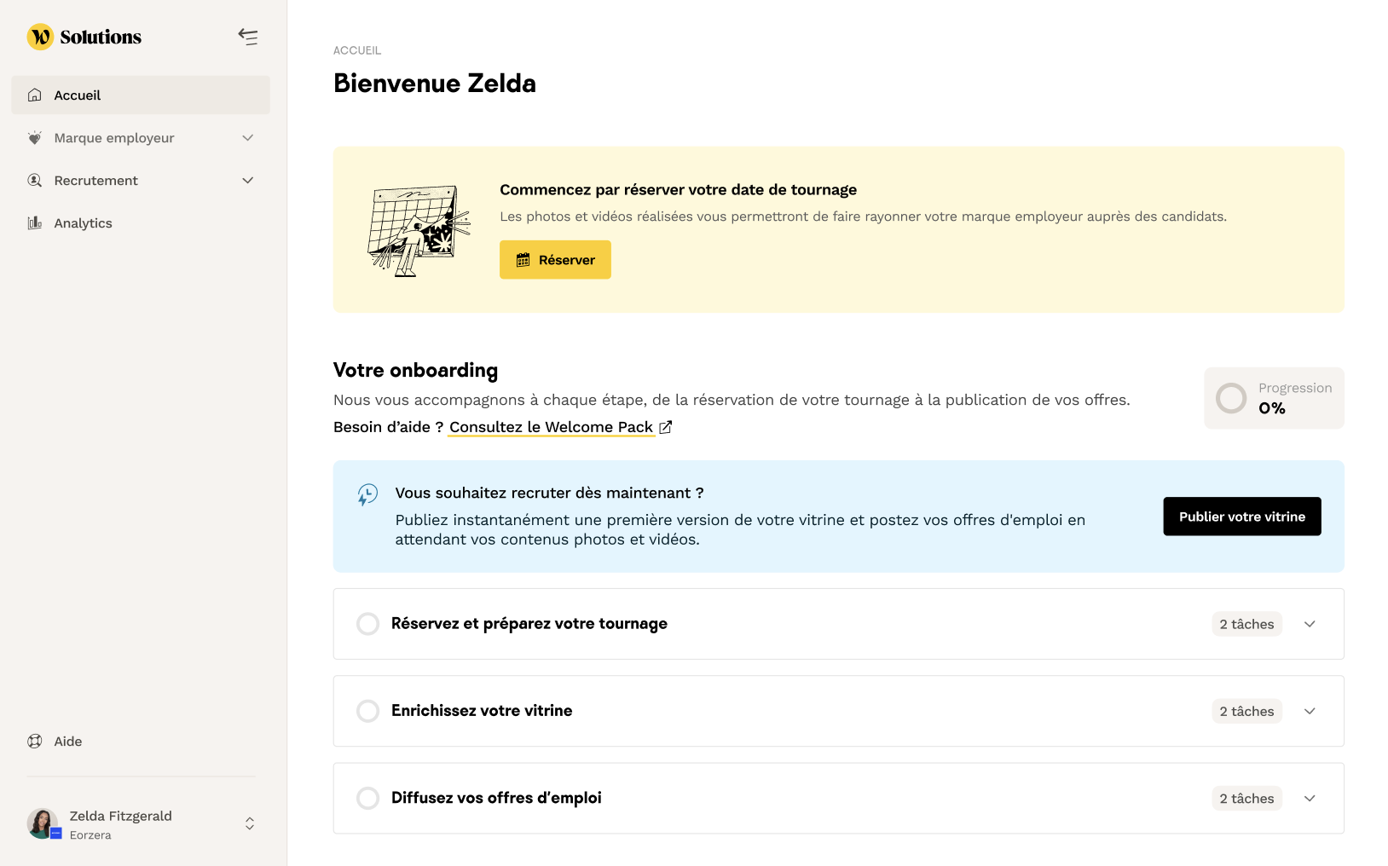Viewport: 1388px width, 866px height.
Task: Click the external link icon after Welcome Pack
Action: click(666, 427)
